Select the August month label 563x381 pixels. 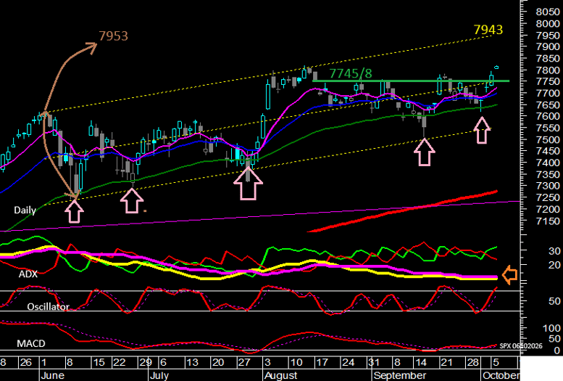click(x=281, y=376)
